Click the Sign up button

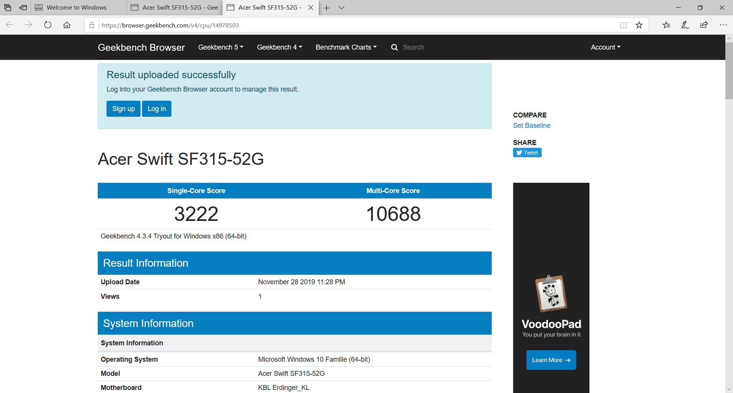tap(123, 109)
